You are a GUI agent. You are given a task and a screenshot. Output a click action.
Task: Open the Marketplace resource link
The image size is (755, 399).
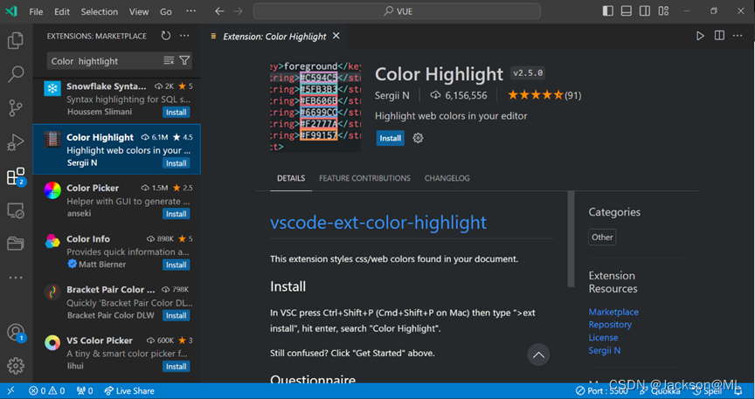pos(613,312)
